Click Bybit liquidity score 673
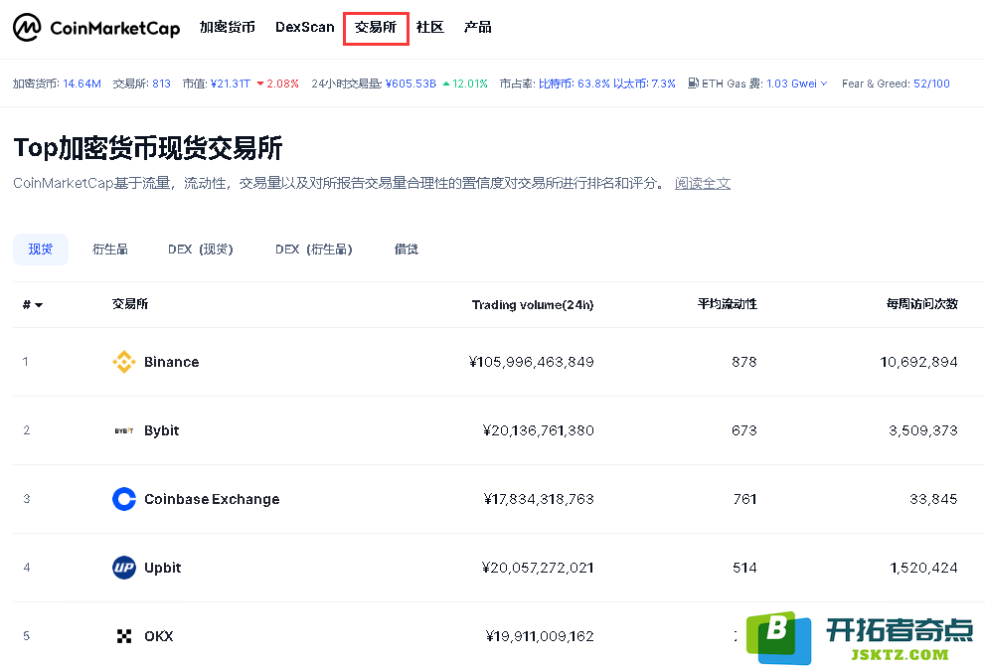This screenshot has width=985, height=668. [x=744, y=430]
